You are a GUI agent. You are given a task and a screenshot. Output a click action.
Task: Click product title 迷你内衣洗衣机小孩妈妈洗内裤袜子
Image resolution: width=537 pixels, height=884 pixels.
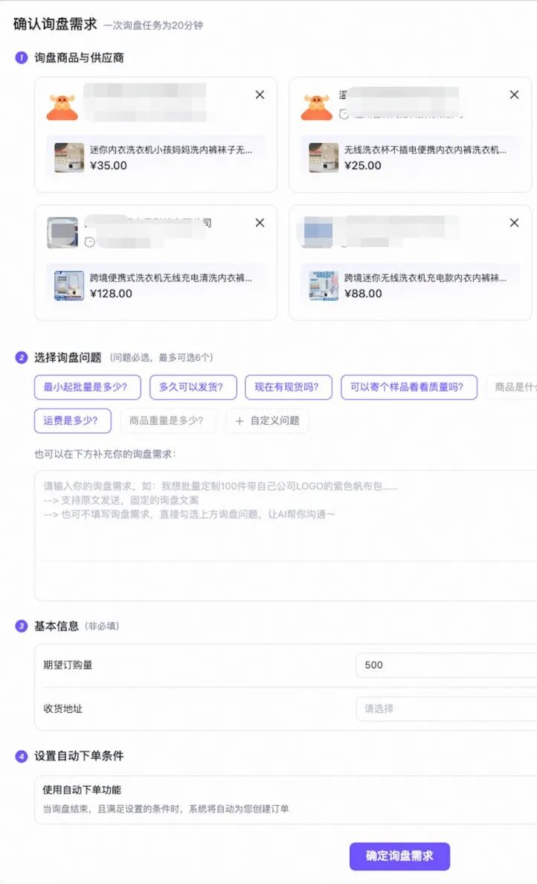point(171,150)
